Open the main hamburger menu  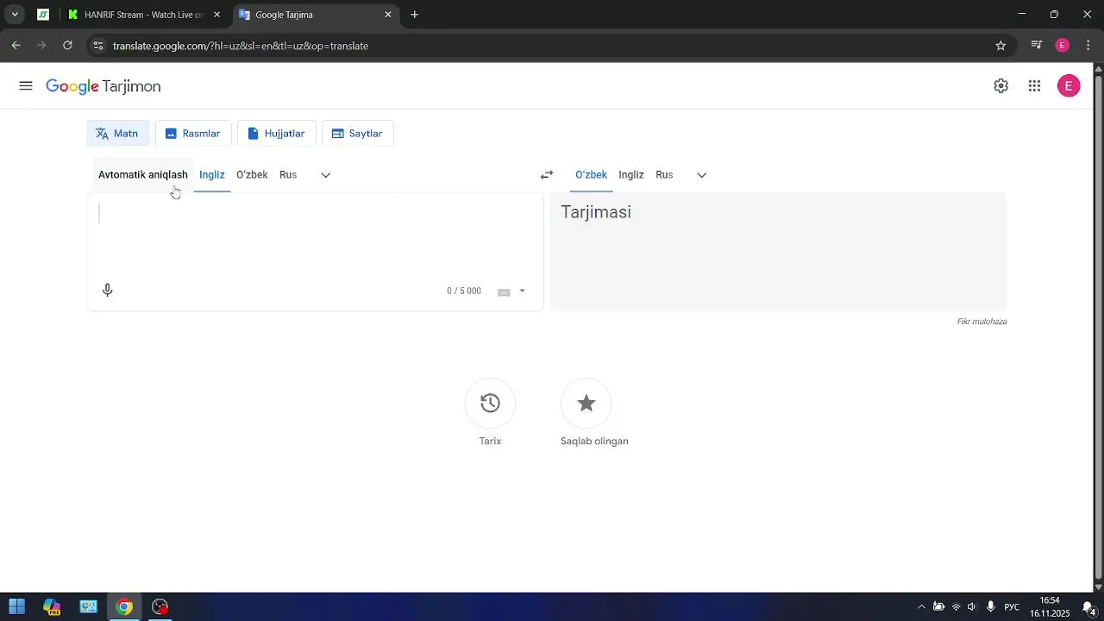pos(26,86)
